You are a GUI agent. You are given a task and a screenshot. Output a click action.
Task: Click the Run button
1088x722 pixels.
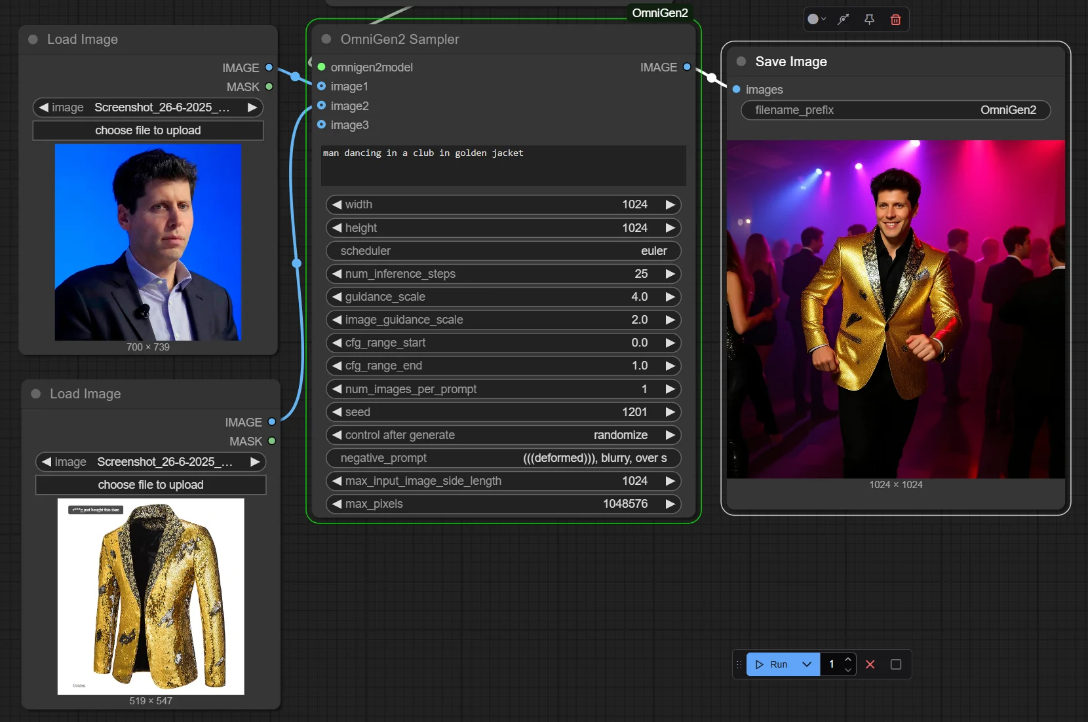(x=771, y=664)
